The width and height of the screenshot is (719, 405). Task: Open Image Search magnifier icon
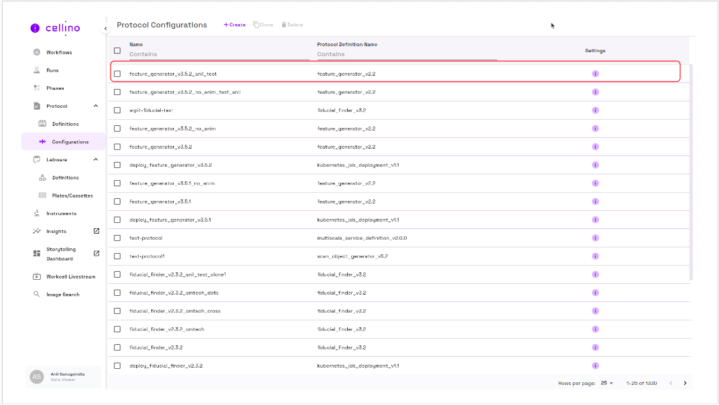coord(37,295)
